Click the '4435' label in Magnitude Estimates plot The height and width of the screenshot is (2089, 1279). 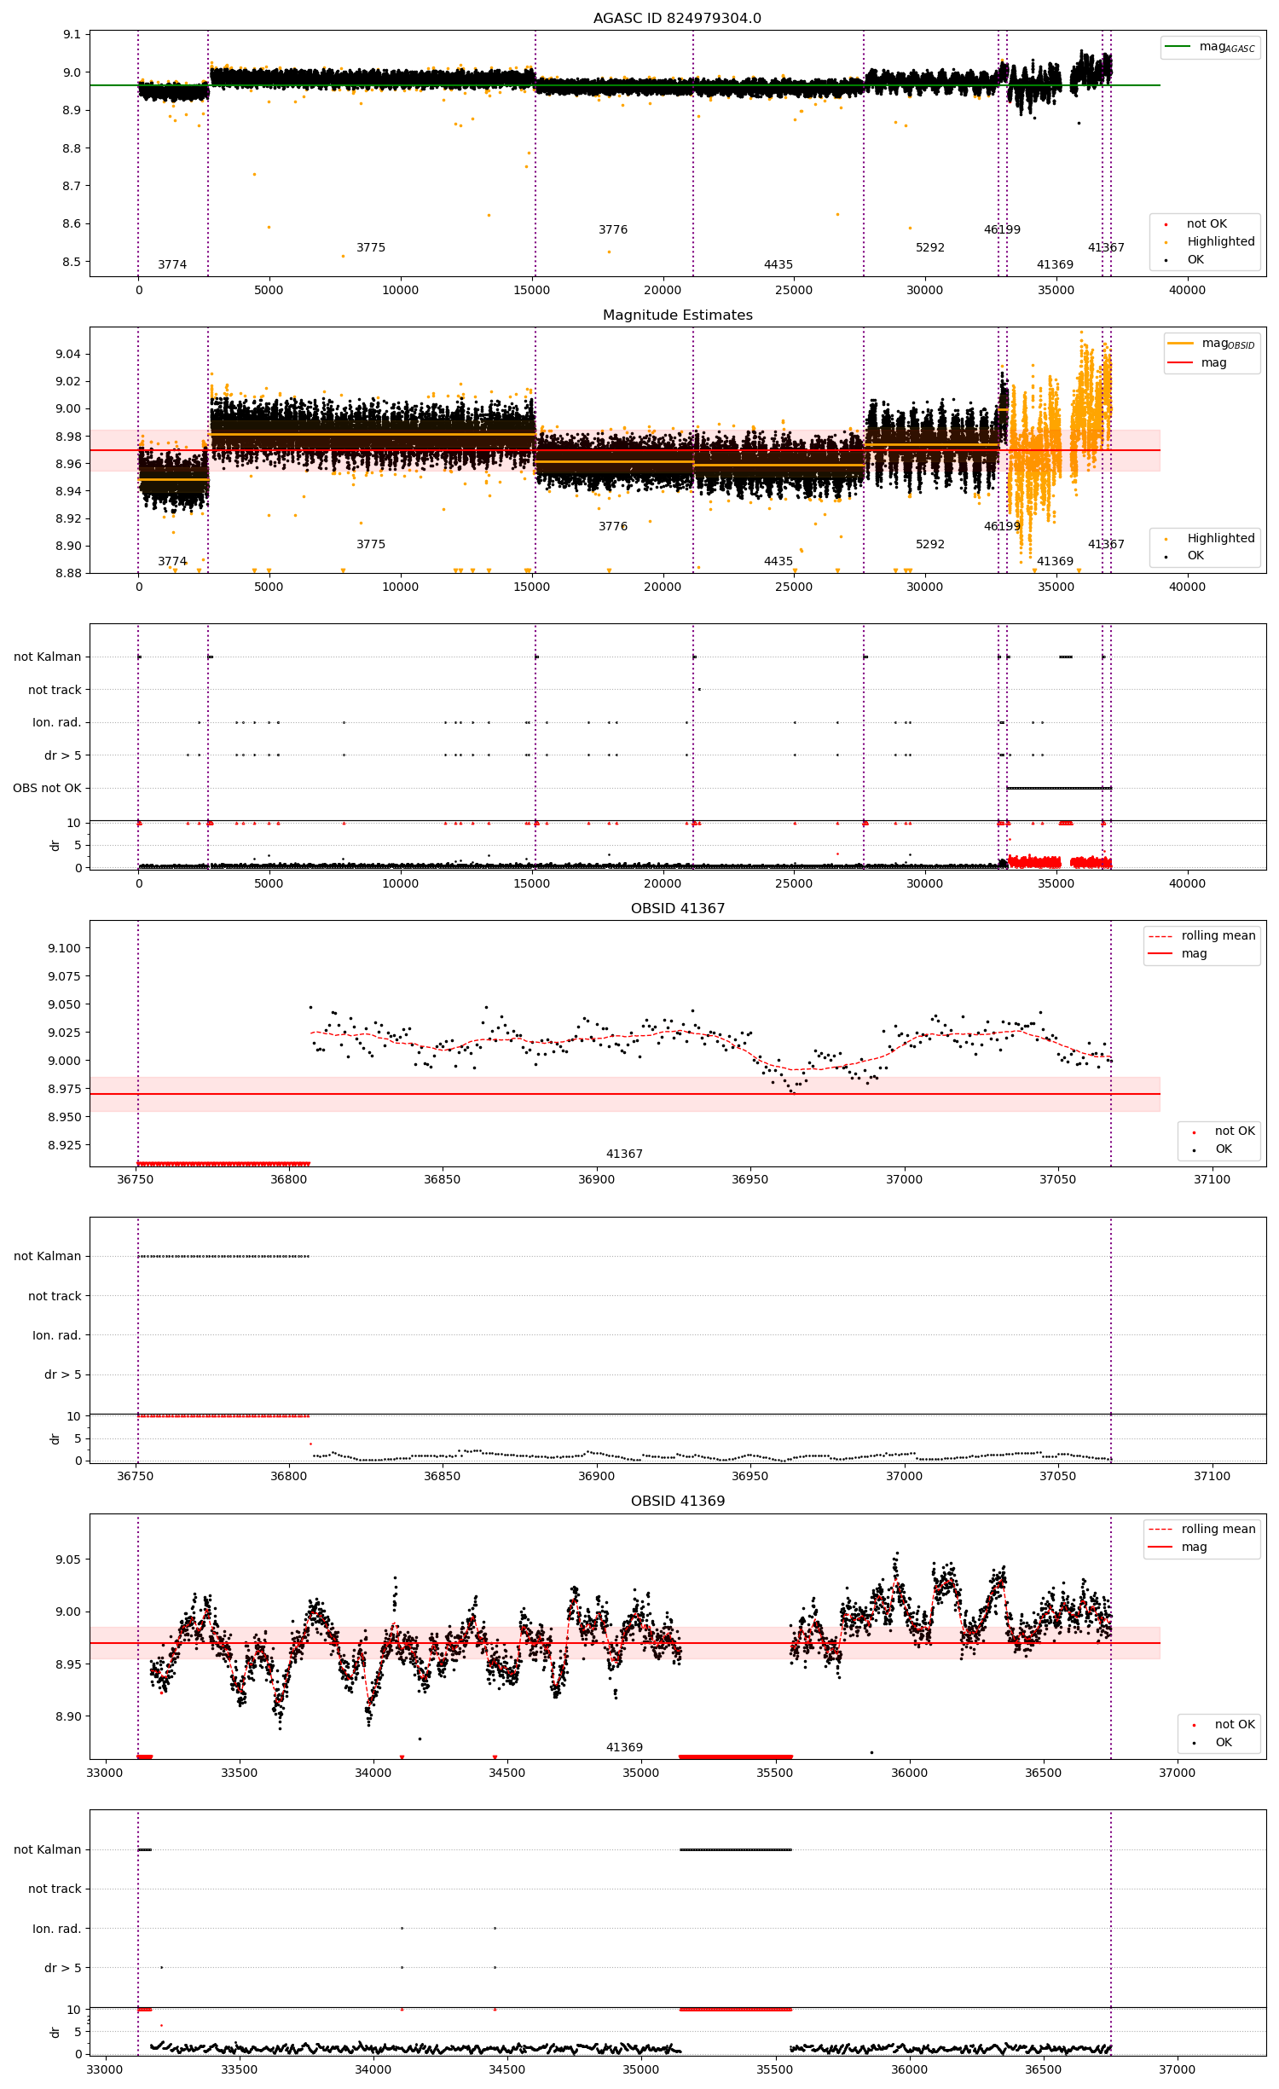[778, 561]
